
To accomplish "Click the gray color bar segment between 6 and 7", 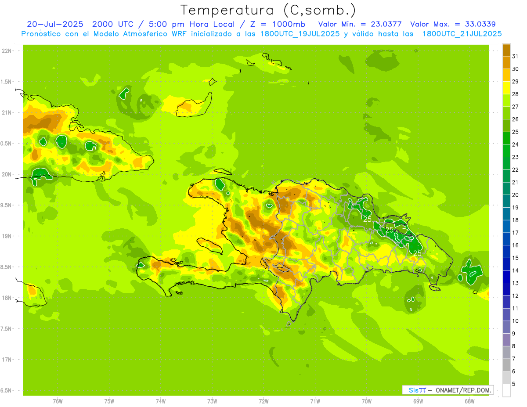I will (x=506, y=365).
